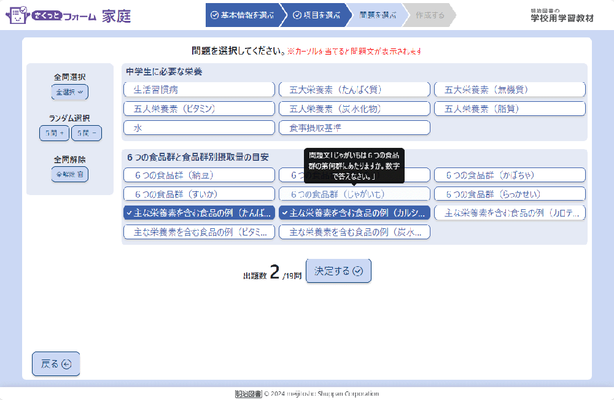Deselect 主な栄養素を含む食品の例（カルシ… item
Viewport: 614px width, 400px height.
point(354,213)
